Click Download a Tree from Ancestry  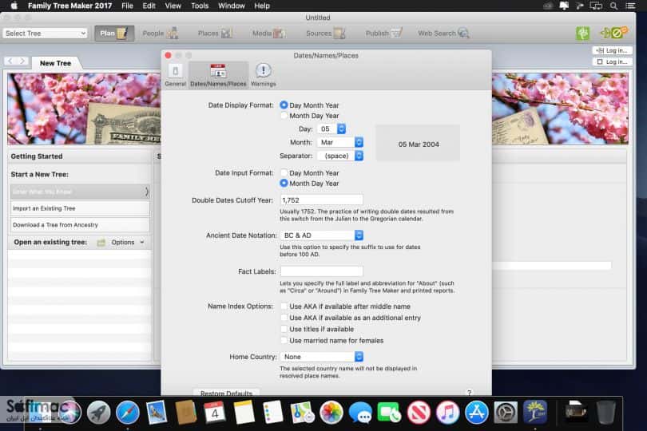coord(80,225)
